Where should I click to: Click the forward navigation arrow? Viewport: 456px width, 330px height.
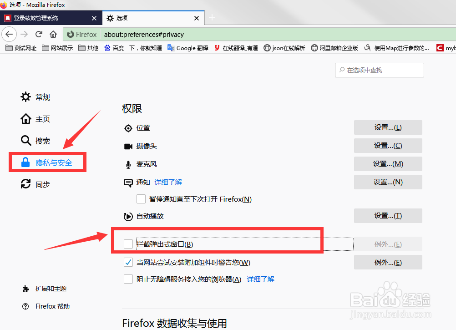[x=24, y=34]
